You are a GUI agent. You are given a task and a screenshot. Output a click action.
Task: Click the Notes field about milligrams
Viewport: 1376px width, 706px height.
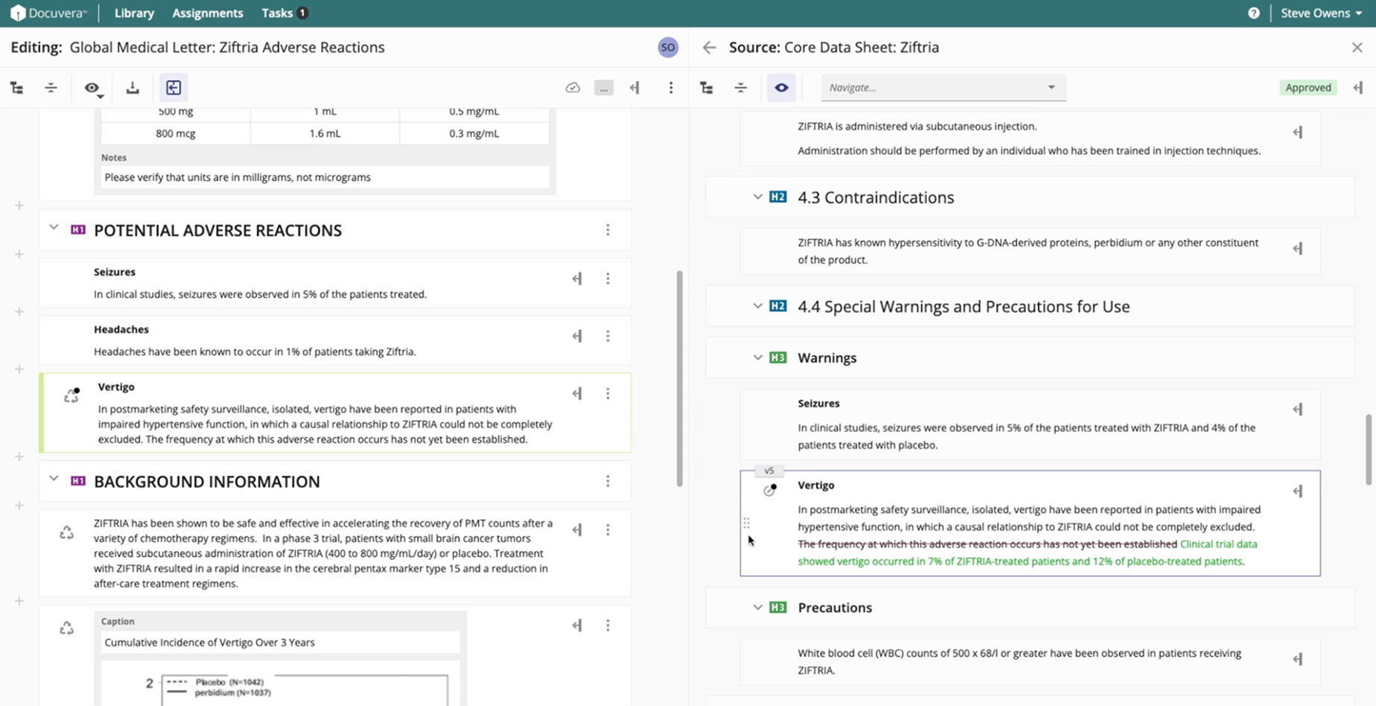(x=325, y=177)
